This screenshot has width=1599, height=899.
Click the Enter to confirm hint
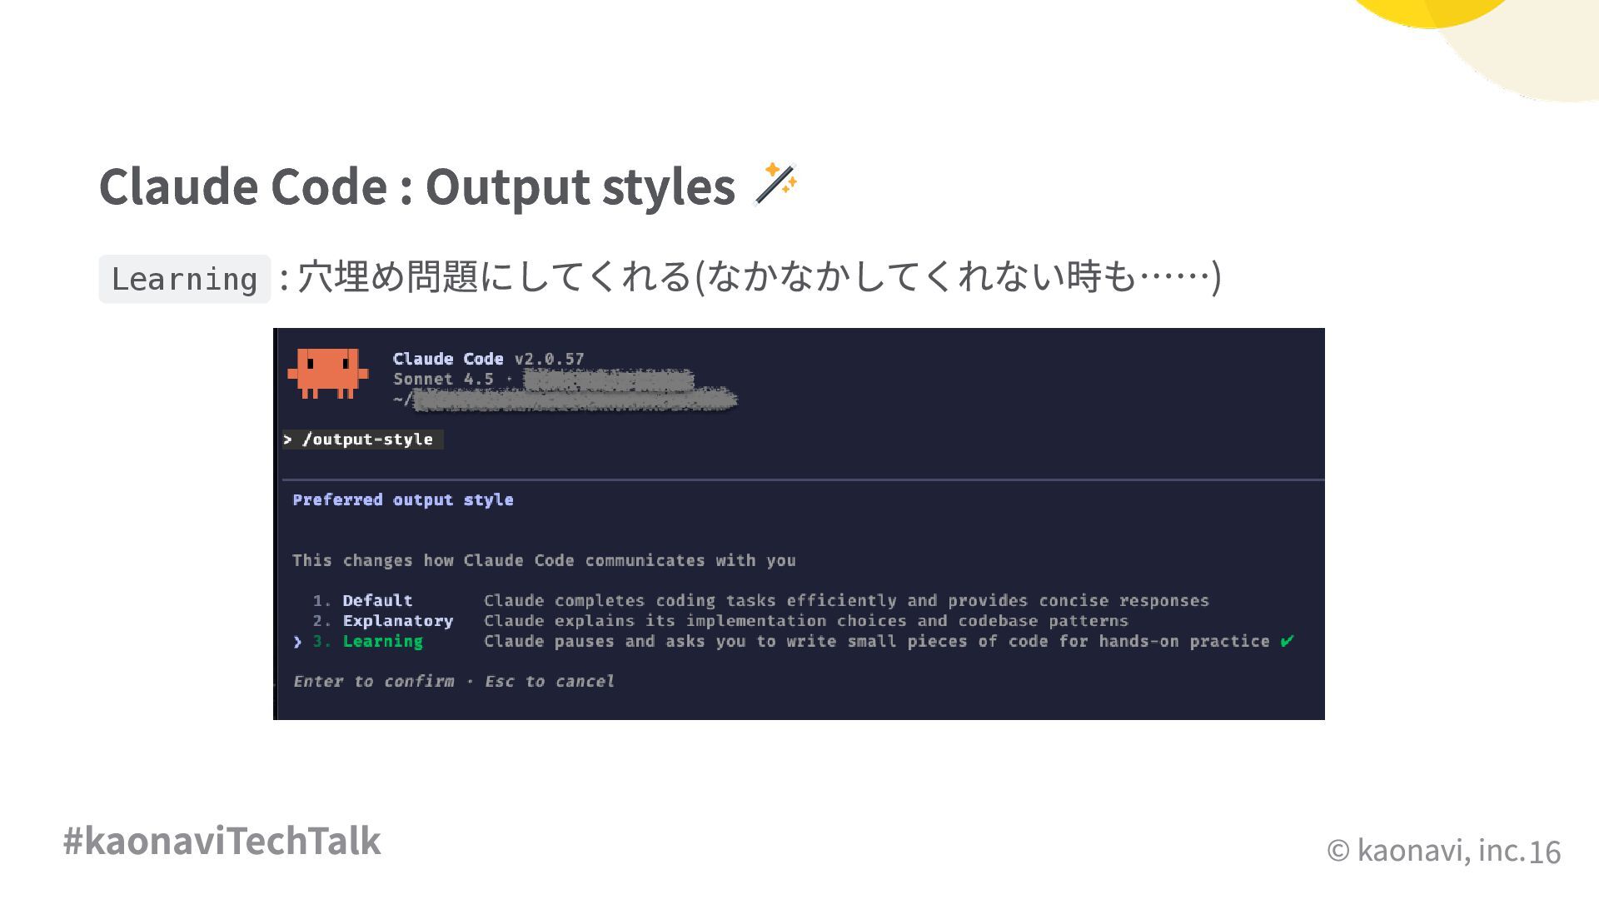374,682
